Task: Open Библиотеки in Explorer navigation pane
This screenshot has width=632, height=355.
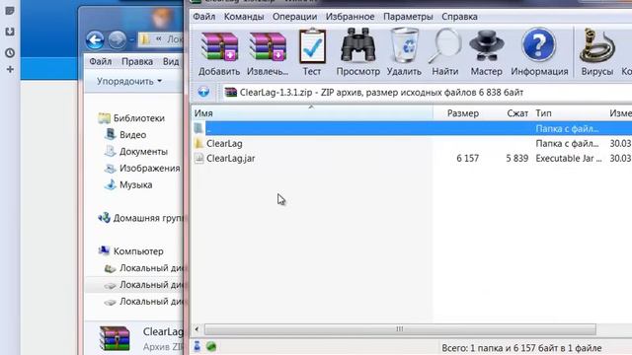Action: [x=139, y=118]
